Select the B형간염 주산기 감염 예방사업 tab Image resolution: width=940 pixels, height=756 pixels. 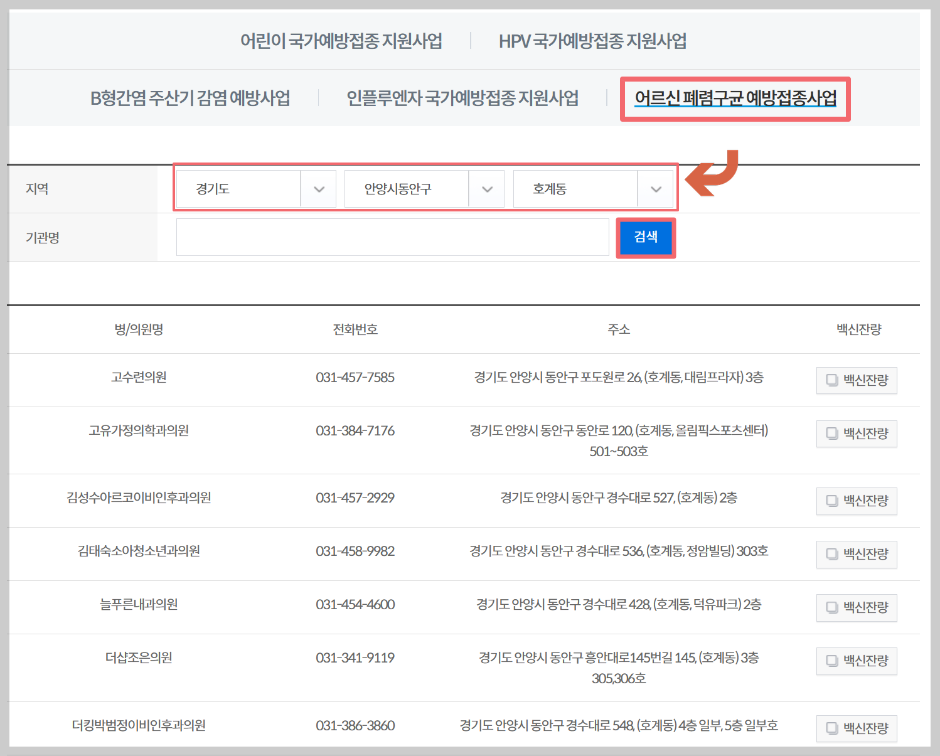pos(190,98)
